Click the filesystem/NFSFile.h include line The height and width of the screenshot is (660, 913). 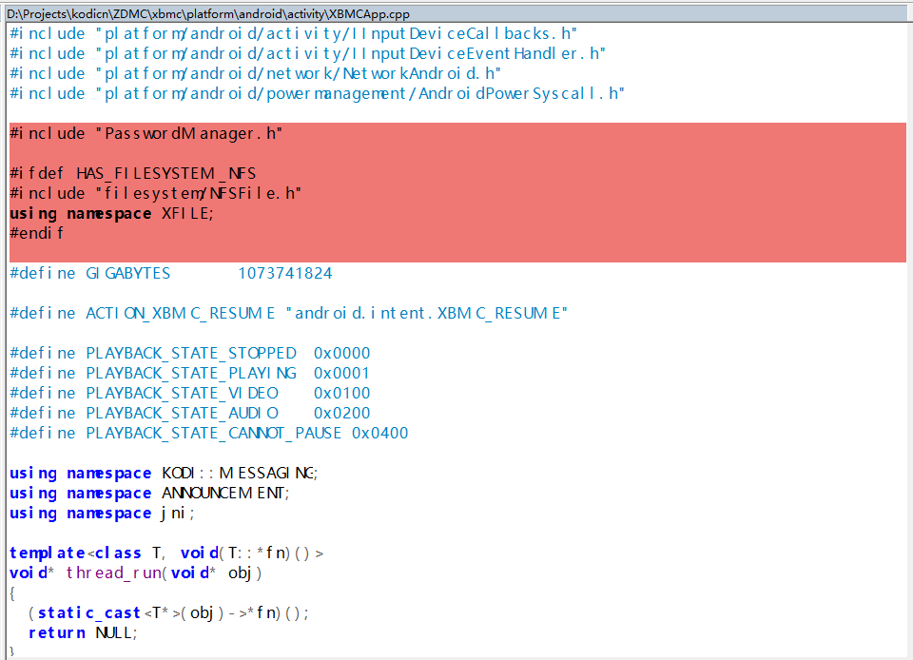tap(156, 193)
